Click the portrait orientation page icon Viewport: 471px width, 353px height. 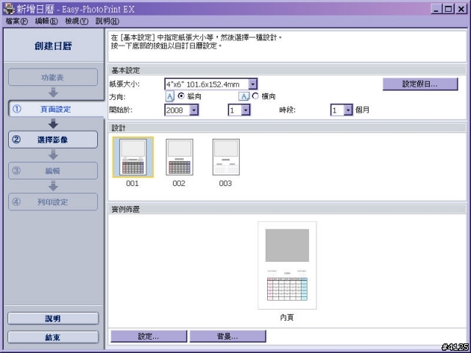(x=170, y=96)
